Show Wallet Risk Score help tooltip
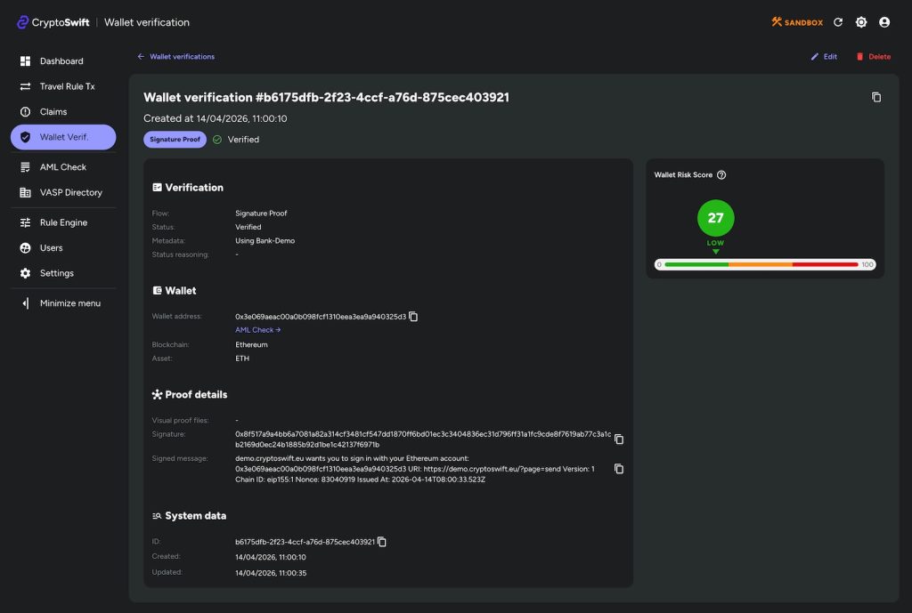912x613 pixels. pyautogui.click(x=721, y=175)
